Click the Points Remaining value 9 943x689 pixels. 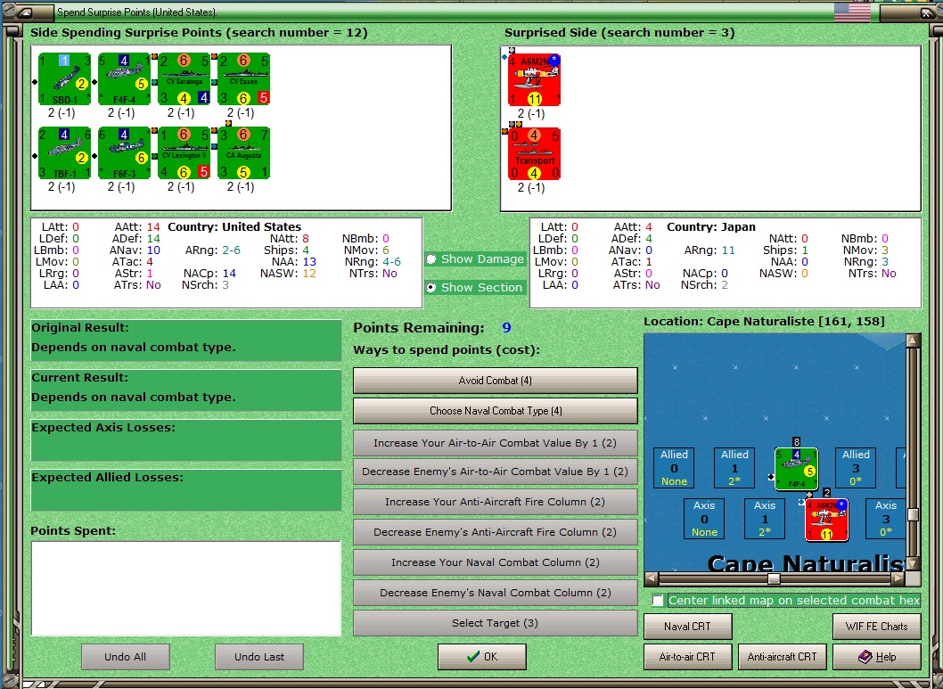pyautogui.click(x=506, y=328)
